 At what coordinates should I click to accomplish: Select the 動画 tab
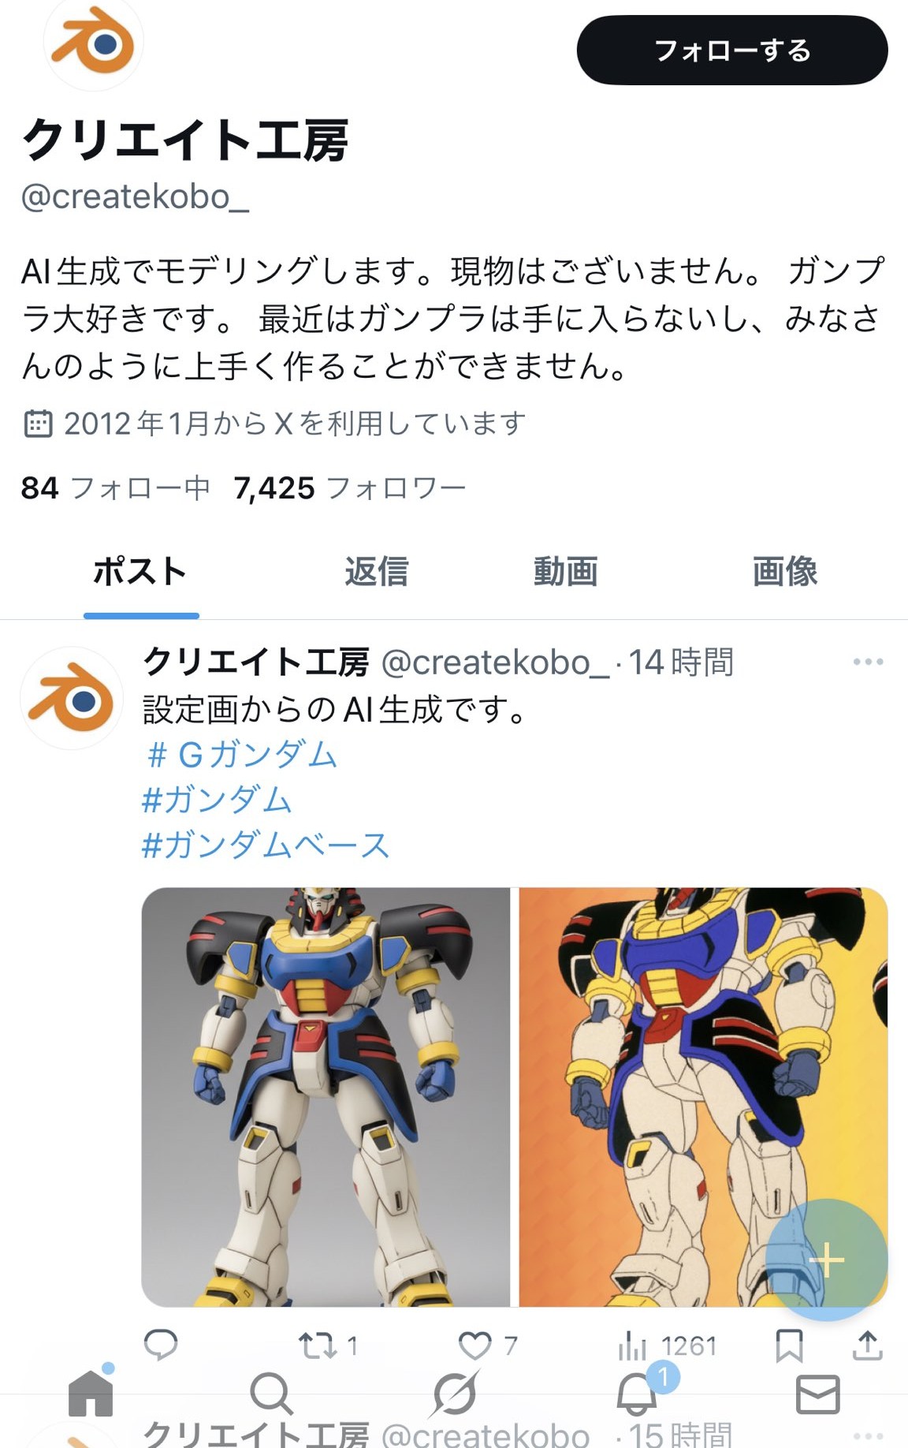[x=565, y=571]
